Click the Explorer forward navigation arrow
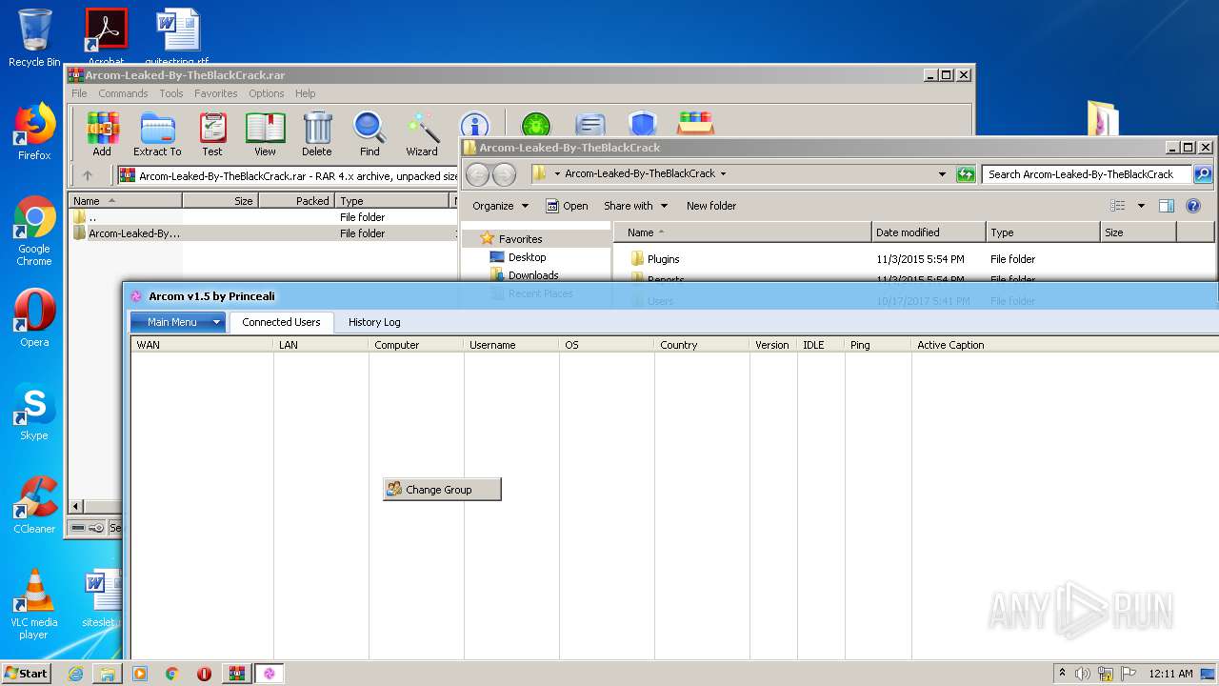The width and height of the screenshot is (1219, 686). coord(505,174)
